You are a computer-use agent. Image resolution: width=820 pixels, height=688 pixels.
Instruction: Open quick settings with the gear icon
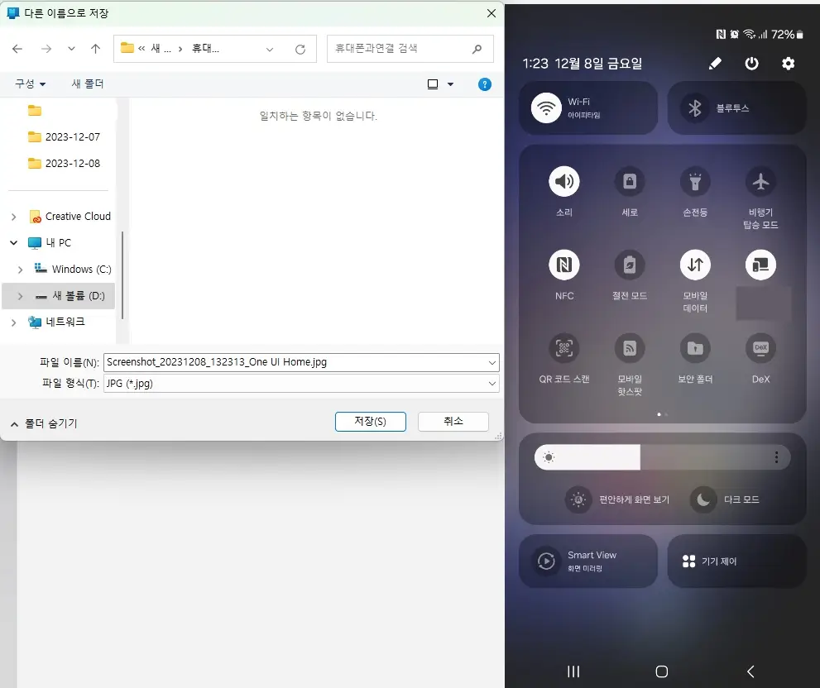pyautogui.click(x=788, y=64)
